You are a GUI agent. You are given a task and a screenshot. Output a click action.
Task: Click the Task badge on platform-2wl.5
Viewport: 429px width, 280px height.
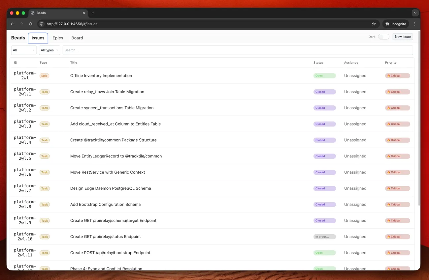(x=44, y=156)
